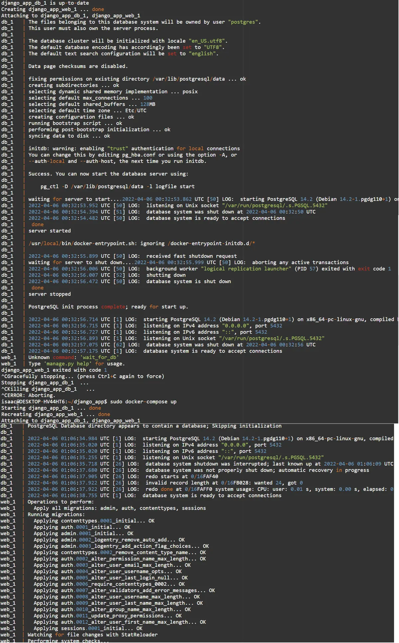
Task: Click 'PostgreSQL init process complete; ready for start up.'
Action: point(108,307)
